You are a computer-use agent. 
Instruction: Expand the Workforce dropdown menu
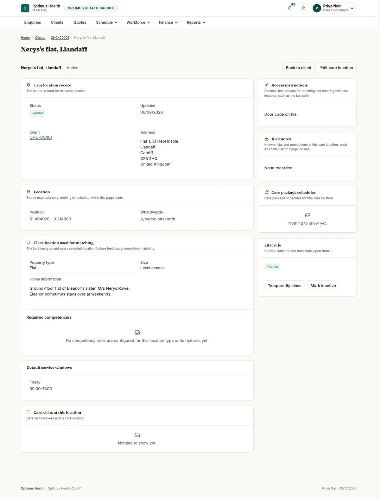tap(138, 22)
